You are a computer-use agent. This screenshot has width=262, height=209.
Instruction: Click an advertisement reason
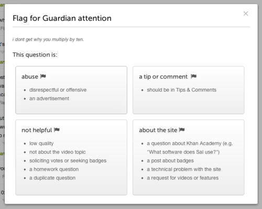coord(49,98)
